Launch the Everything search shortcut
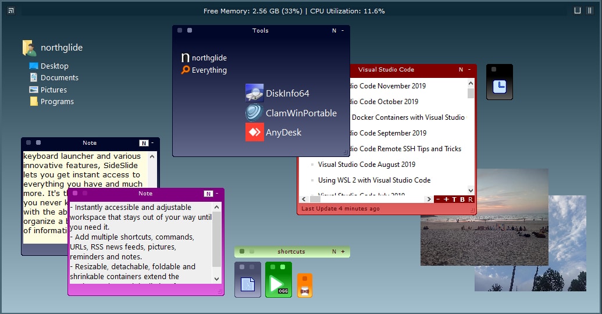 pos(204,70)
